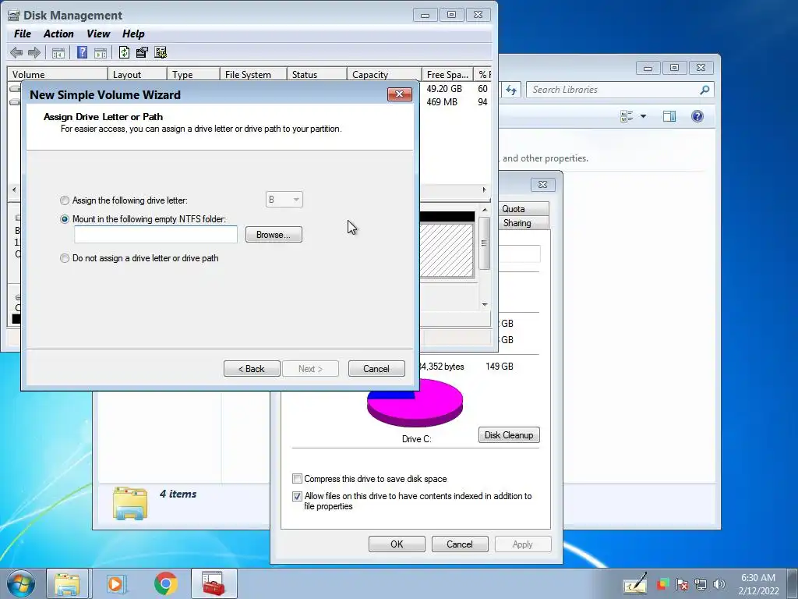
Task: Click the refresh arrows icon beside Search Libraries
Action: [511, 90]
